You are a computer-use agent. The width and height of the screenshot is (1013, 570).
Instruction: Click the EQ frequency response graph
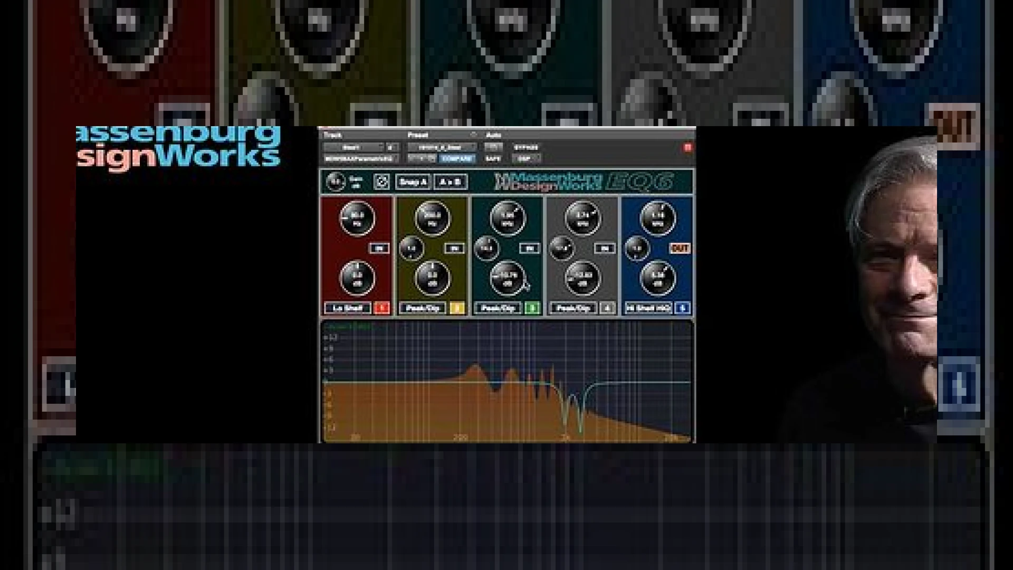point(507,382)
